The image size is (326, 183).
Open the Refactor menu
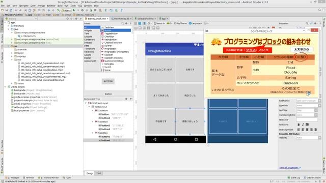pyautogui.click(x=51, y=6)
